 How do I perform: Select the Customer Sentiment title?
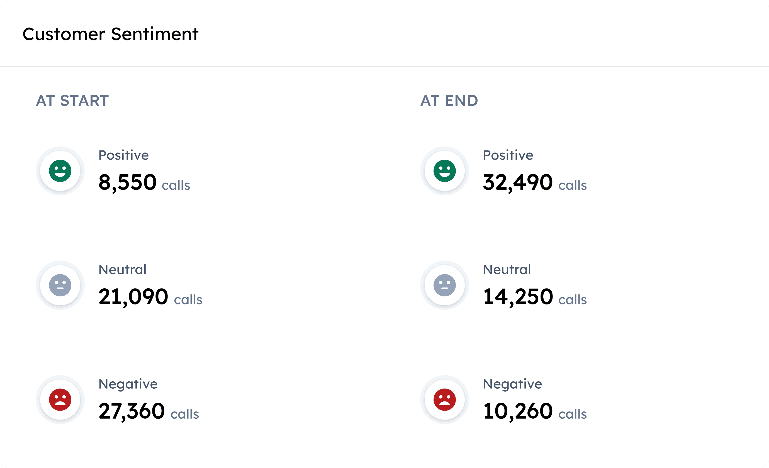pos(111,34)
